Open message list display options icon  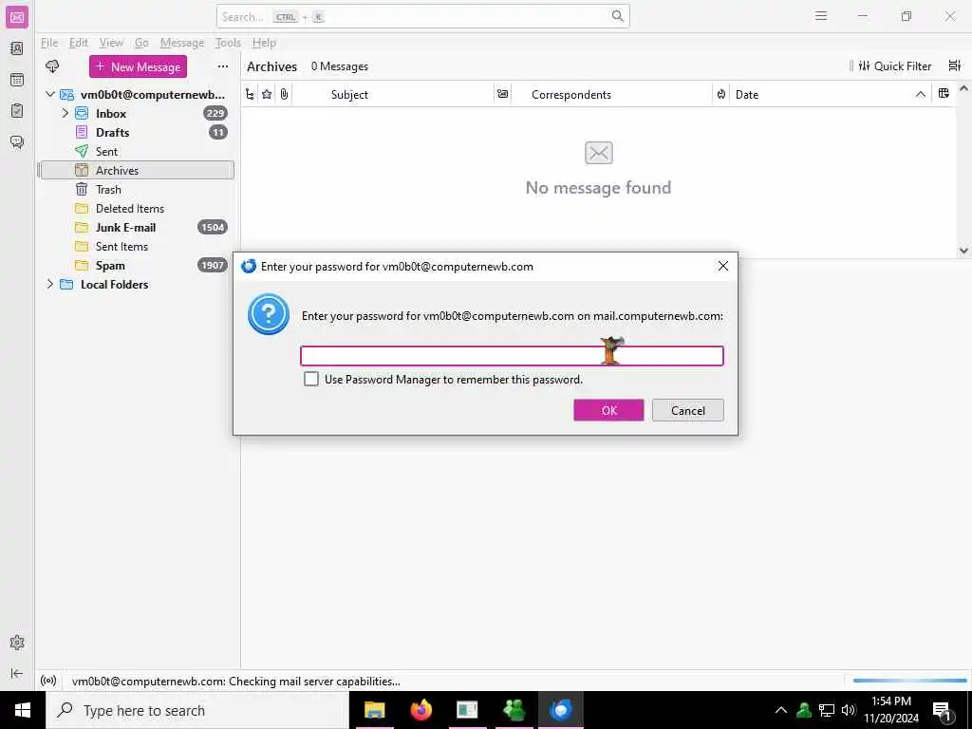coord(955,65)
